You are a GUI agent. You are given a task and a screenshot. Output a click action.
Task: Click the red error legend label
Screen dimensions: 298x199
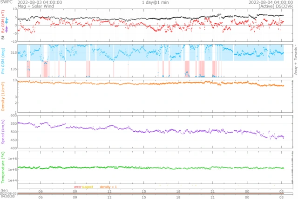77,186
